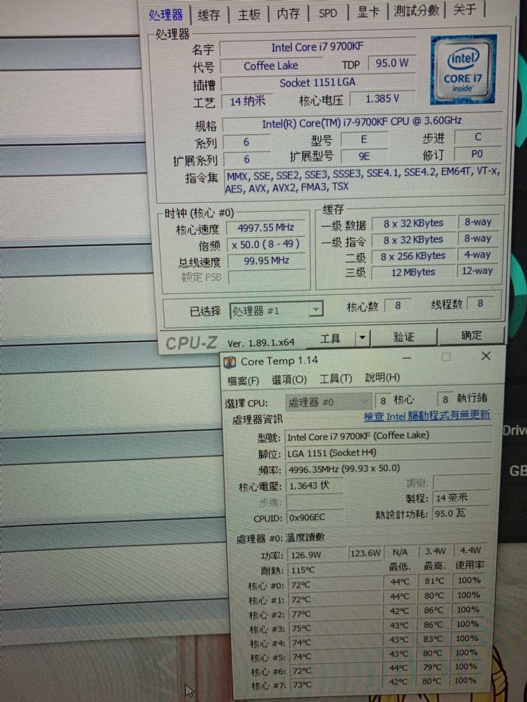Click the empty 調變 field in Core Temp
Image resolution: width=527 pixels, height=702 pixels.
tap(461, 482)
